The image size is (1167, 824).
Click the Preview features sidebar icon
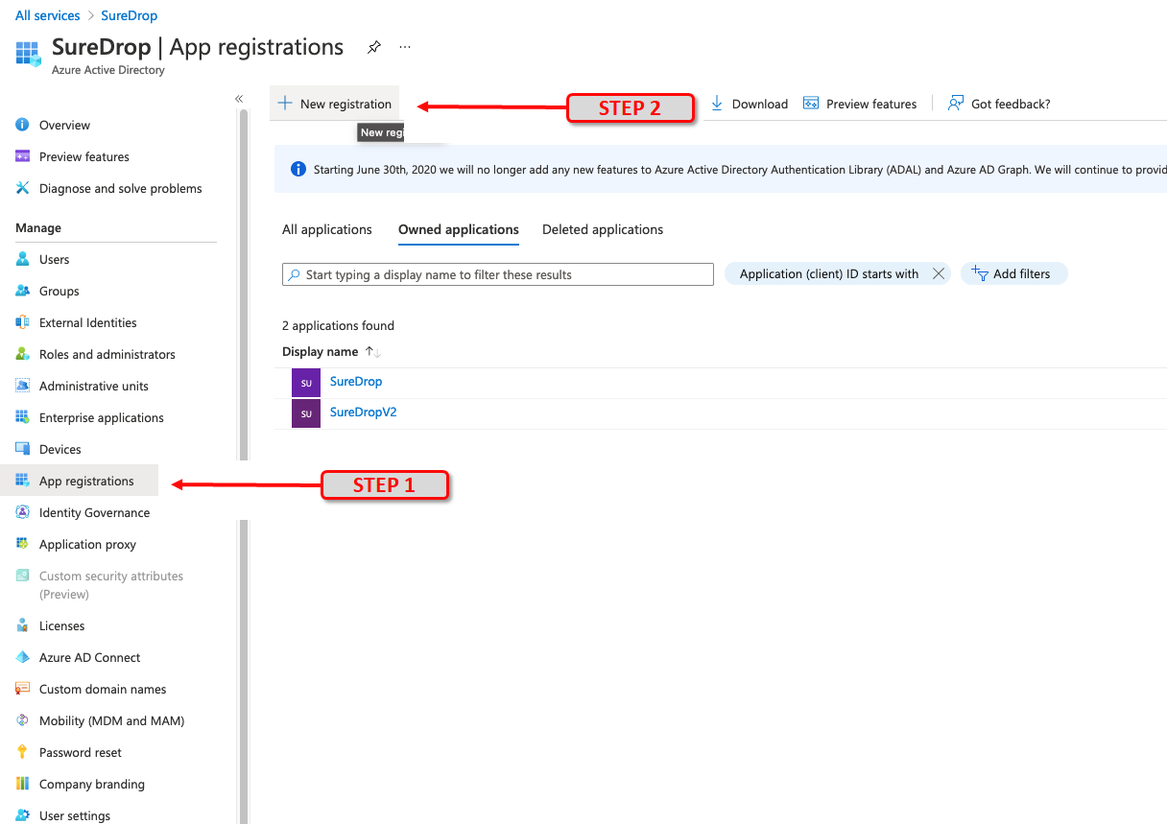click(x=23, y=156)
